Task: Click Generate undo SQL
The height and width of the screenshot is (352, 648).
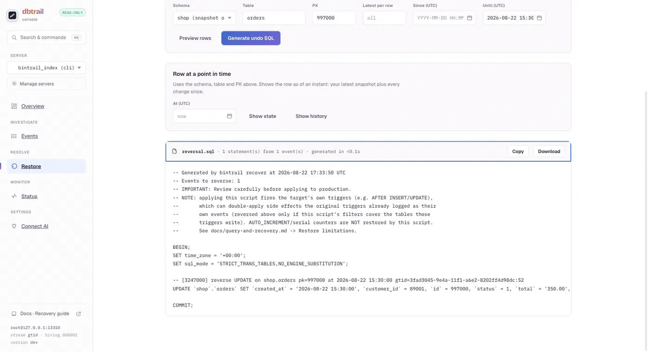Action: (251, 38)
